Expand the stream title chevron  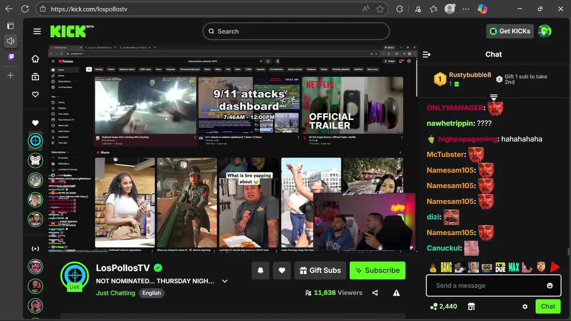coord(225,281)
